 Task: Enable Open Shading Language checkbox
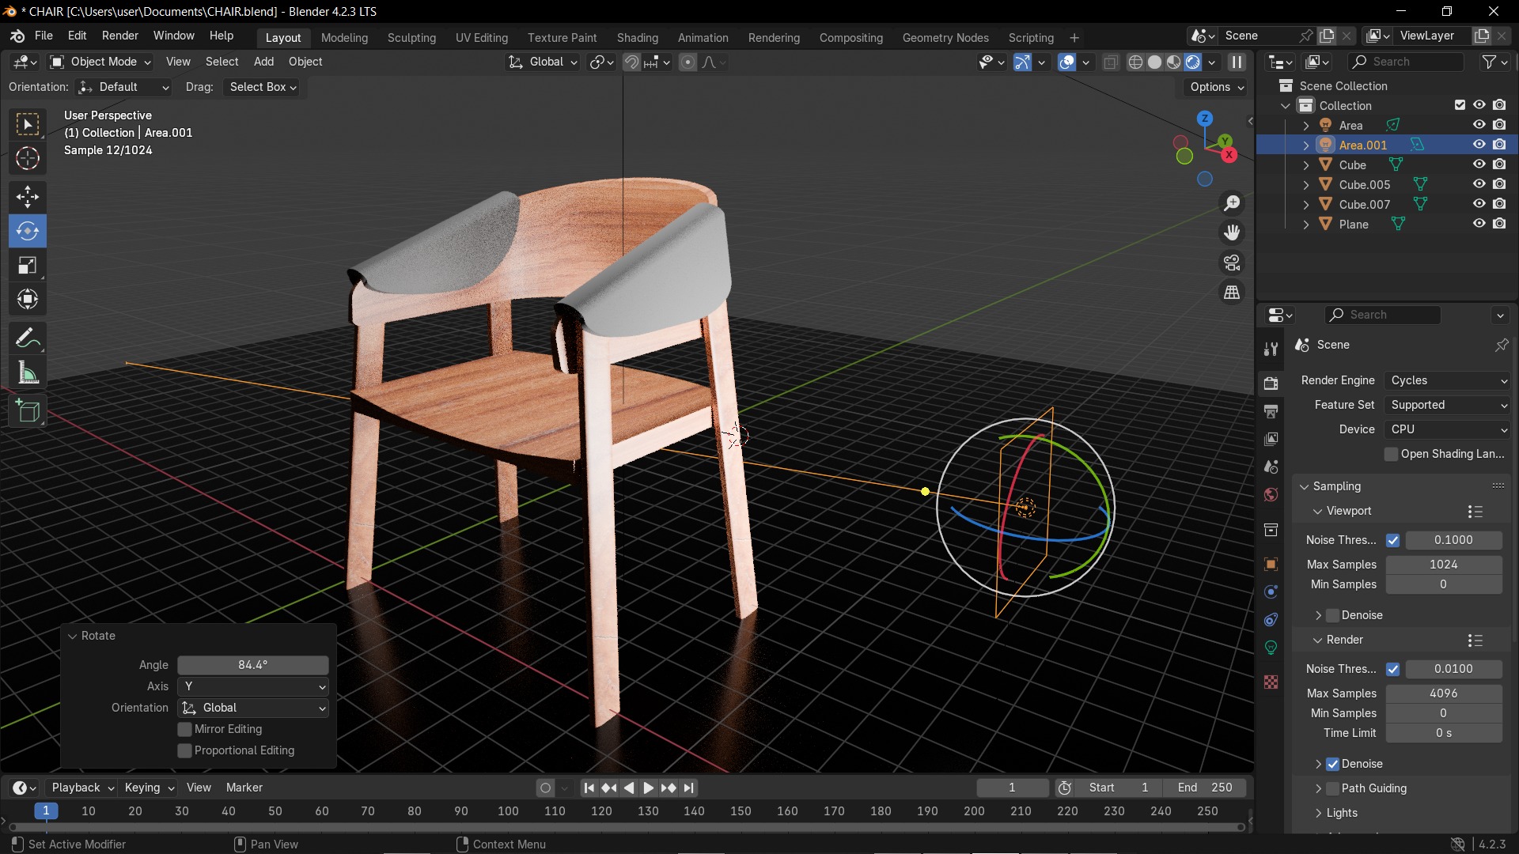coord(1392,454)
